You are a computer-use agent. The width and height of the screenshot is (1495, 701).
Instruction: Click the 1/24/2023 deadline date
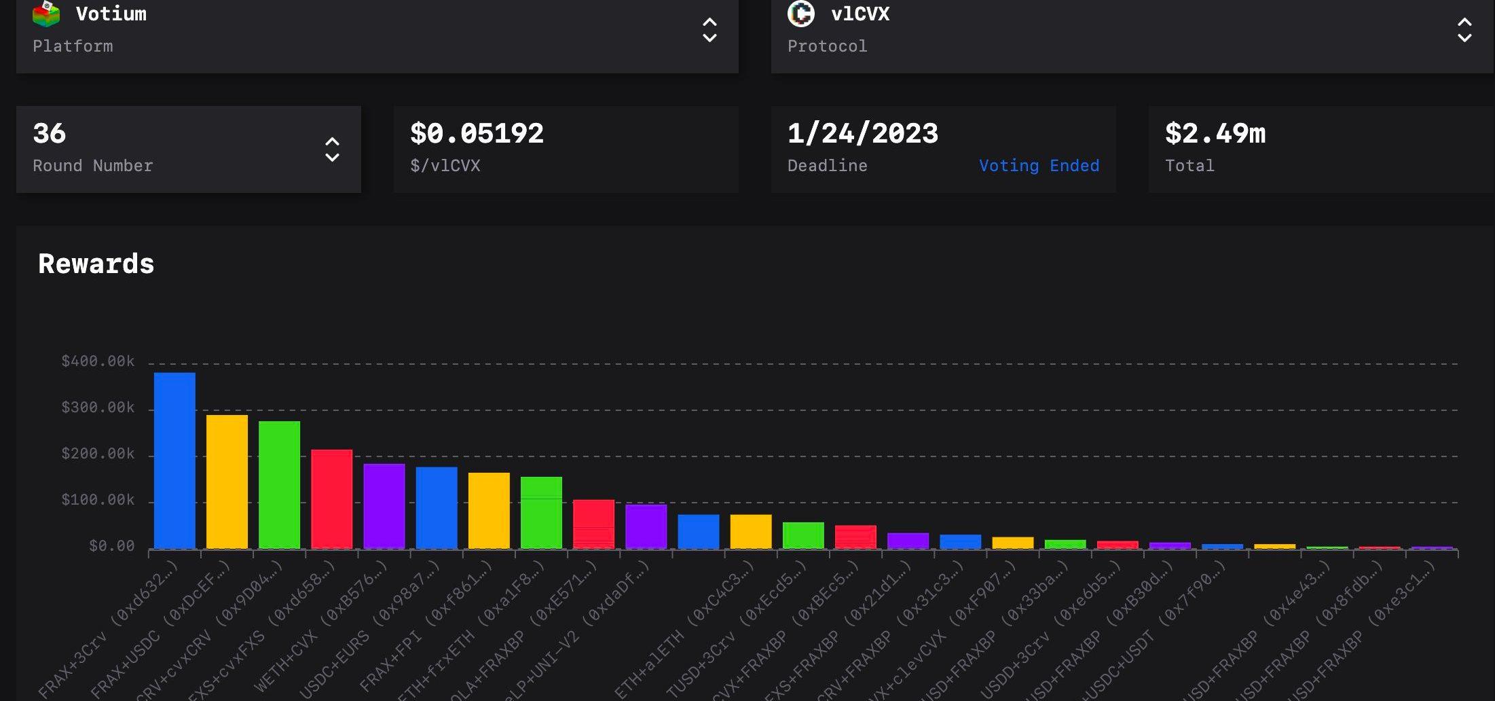click(862, 134)
